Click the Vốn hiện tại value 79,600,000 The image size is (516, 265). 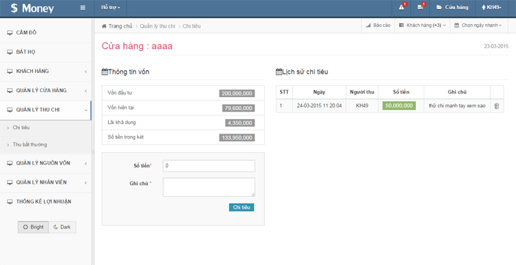(x=239, y=108)
